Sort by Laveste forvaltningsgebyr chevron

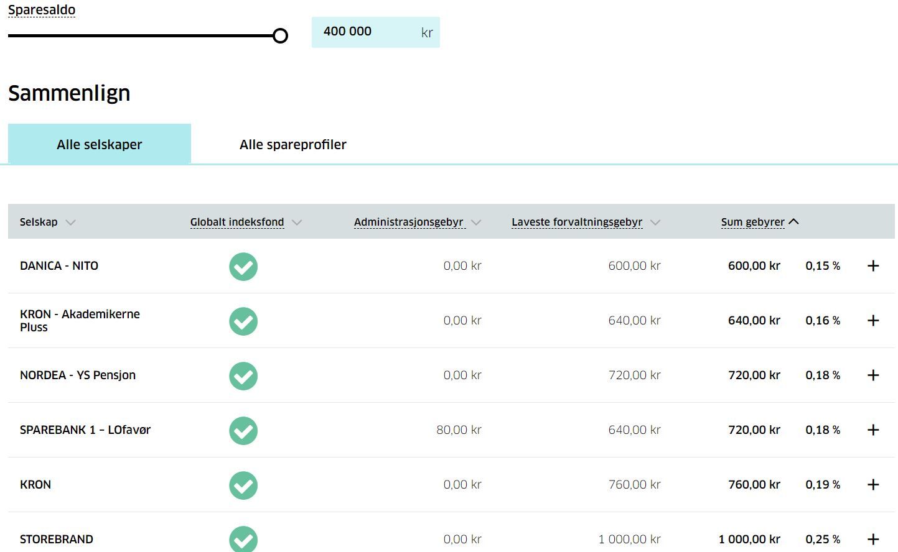coord(655,223)
